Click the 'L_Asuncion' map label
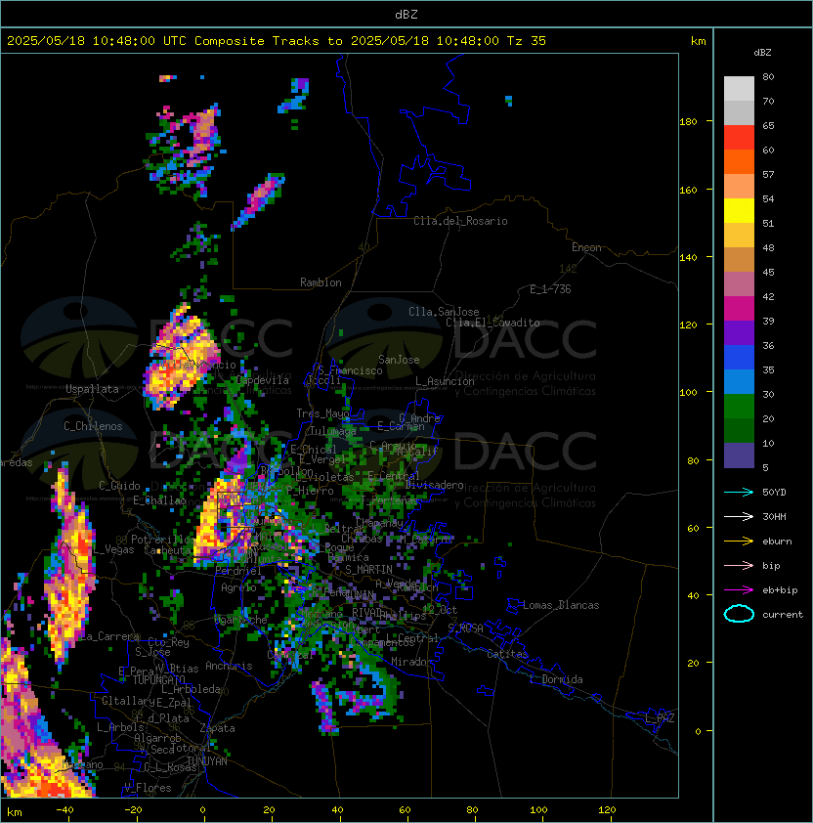813x823 pixels. click(x=445, y=381)
